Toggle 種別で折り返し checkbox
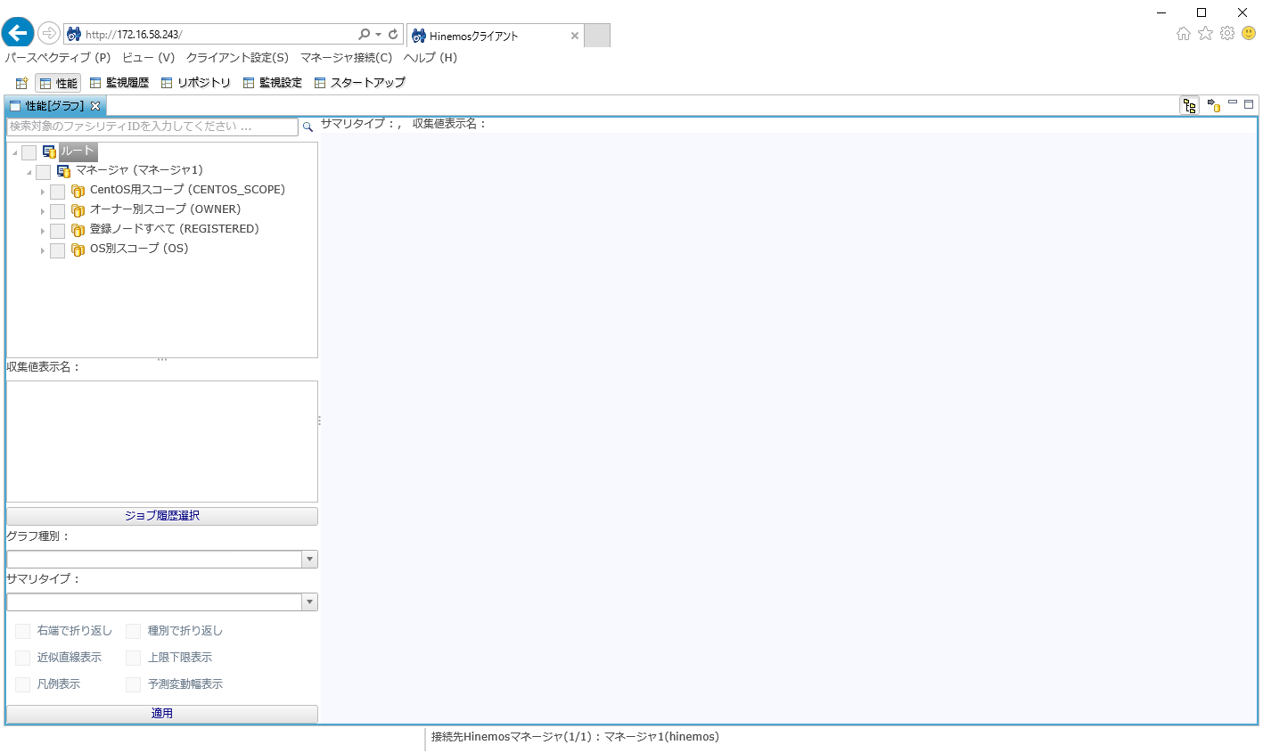 click(x=134, y=631)
